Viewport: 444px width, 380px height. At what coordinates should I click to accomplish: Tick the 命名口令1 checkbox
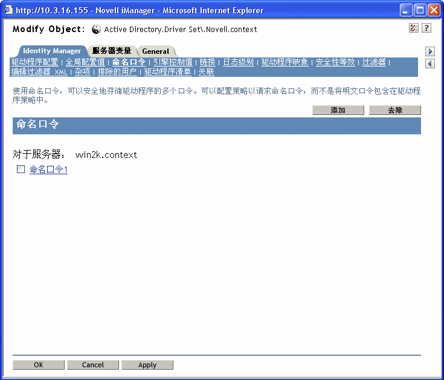21,169
